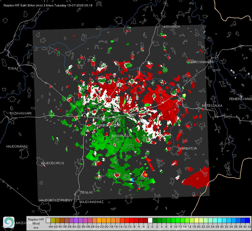Viewport: 252px width, 231px height.
Task: Click road number 35 at lower left
Action: tap(3, 181)
